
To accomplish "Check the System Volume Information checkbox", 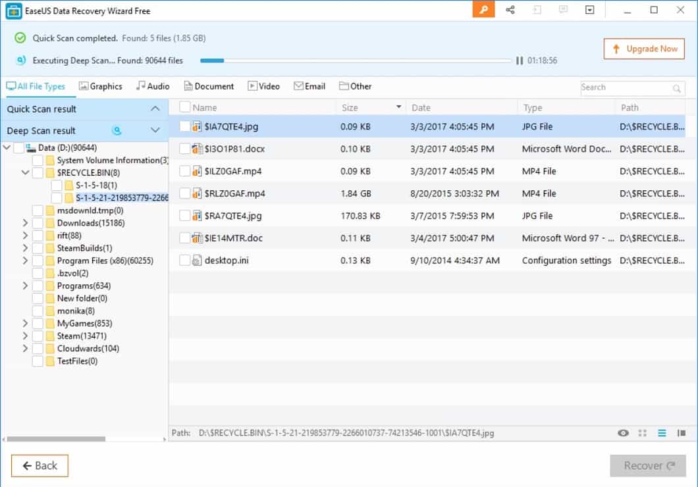I will point(38,160).
